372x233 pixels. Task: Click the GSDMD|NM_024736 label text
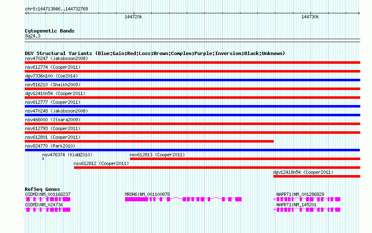pyautogui.click(x=44, y=205)
